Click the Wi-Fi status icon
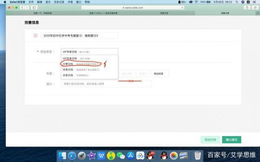This screenshot has width=260, height=162. [196, 2]
